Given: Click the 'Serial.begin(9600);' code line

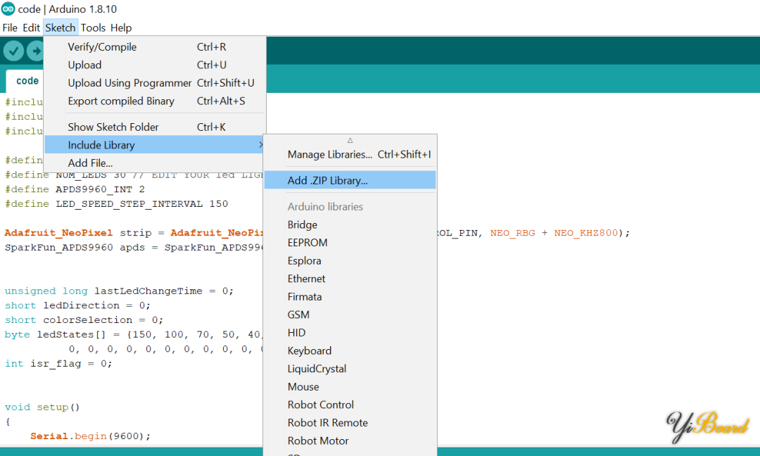Looking at the screenshot, I should (90, 436).
